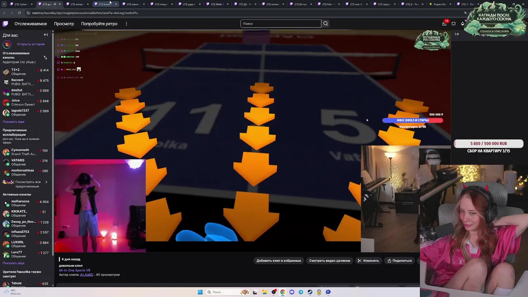The height and width of the screenshot is (297, 528).
Task: Click the Recrent channel avatar
Action: 6,82
